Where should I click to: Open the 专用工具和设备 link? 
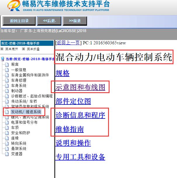[x=80, y=157]
